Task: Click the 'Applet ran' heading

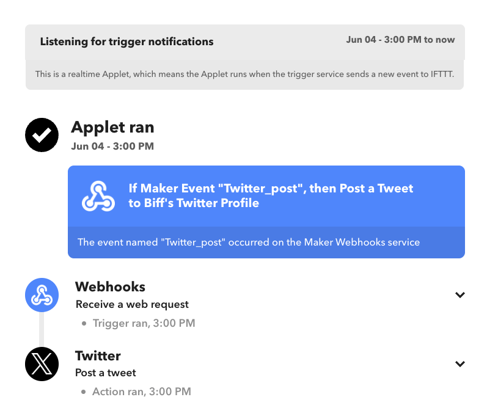Action: 113,127
